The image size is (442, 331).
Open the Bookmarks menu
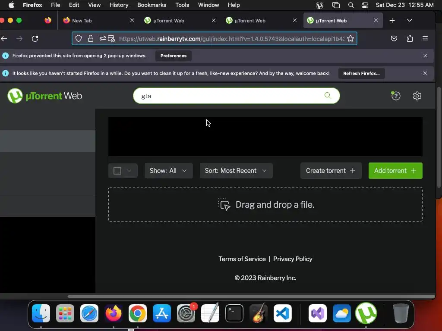pos(152,5)
